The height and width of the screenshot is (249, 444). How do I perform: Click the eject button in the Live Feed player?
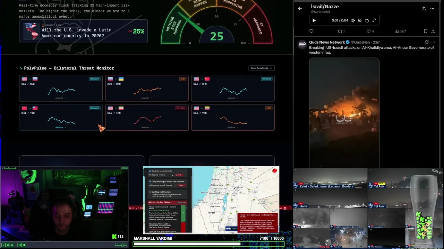pos(12,245)
